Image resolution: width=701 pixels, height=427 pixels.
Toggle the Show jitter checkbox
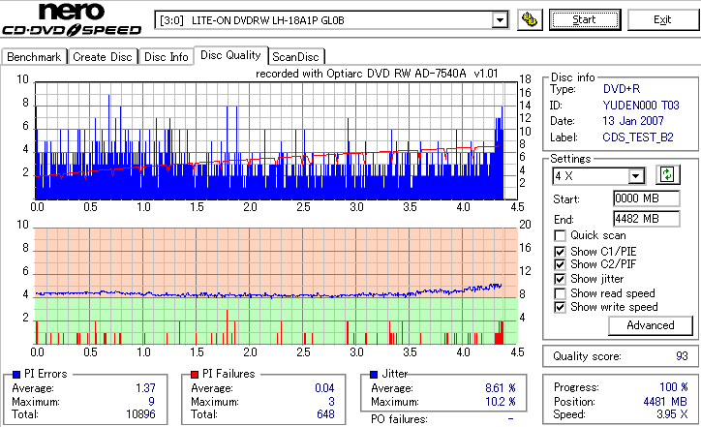coord(560,279)
